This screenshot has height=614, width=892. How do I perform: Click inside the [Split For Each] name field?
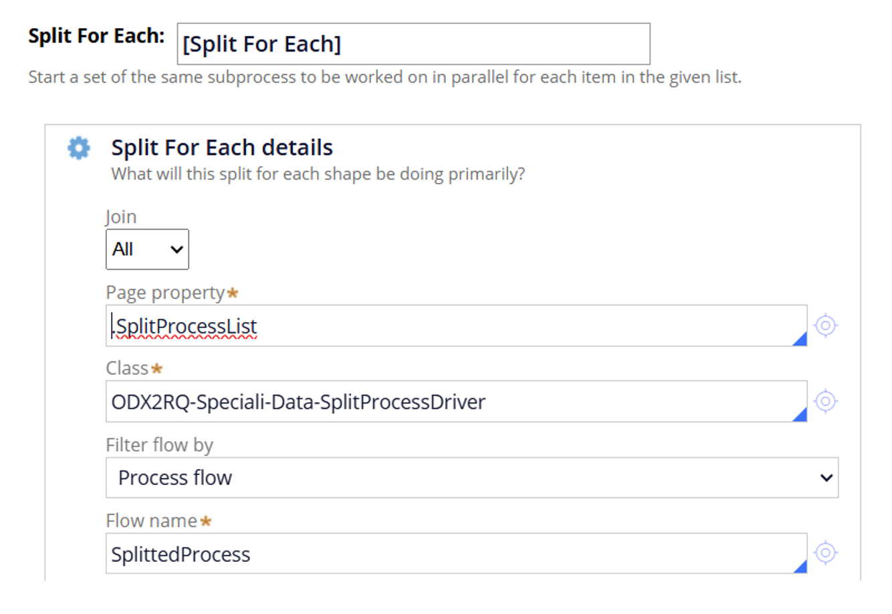point(413,44)
